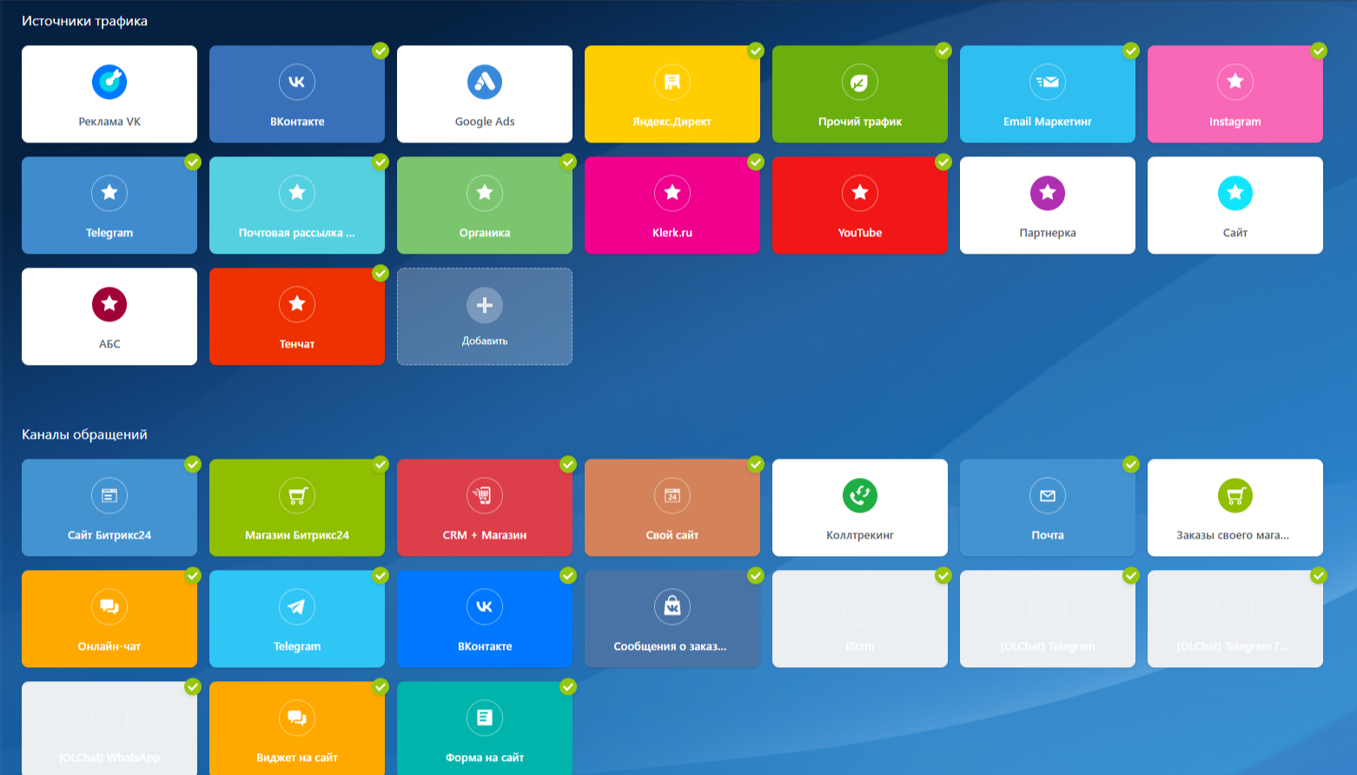Click the green checkmark badge on the Тенчат tile
Viewport: 1357px width, 775px height.
[381, 273]
